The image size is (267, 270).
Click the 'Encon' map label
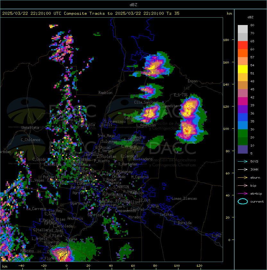[193, 81]
